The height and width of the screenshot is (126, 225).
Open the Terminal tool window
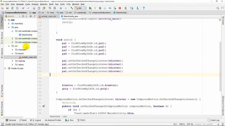11,120
